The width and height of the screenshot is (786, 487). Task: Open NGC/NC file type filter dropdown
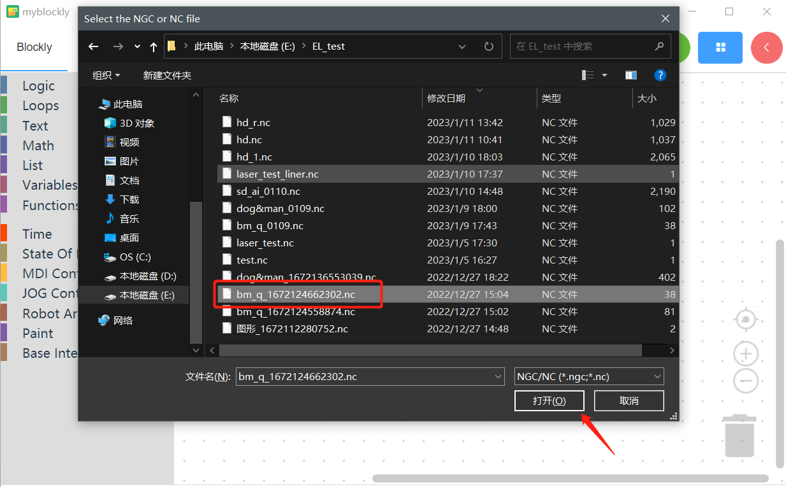click(589, 376)
